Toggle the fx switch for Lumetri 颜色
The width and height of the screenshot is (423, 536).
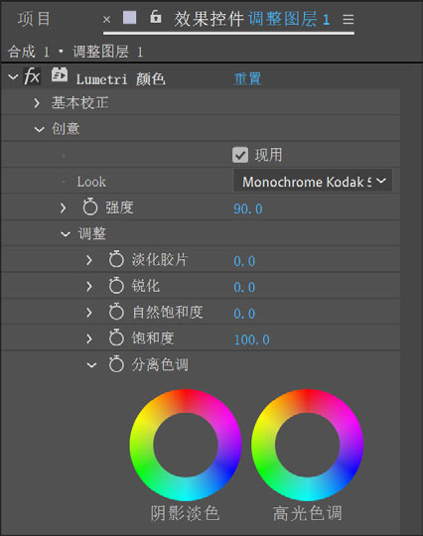click(32, 75)
